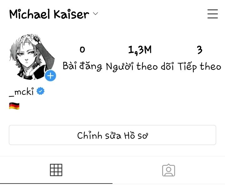The width and height of the screenshot is (225, 191).
Task: Click the Bài đăng label
Action: pyautogui.click(x=82, y=66)
